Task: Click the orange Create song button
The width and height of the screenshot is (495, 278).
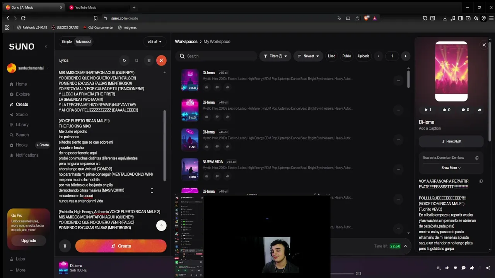Action: coord(121,246)
